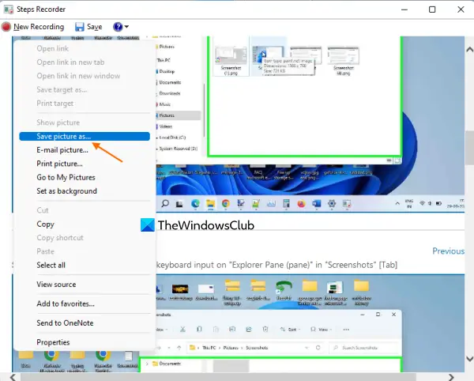Screen dimensions: 474x381
Task: Select 'Screenshot (4).png' thumbnail
Action: [344, 61]
